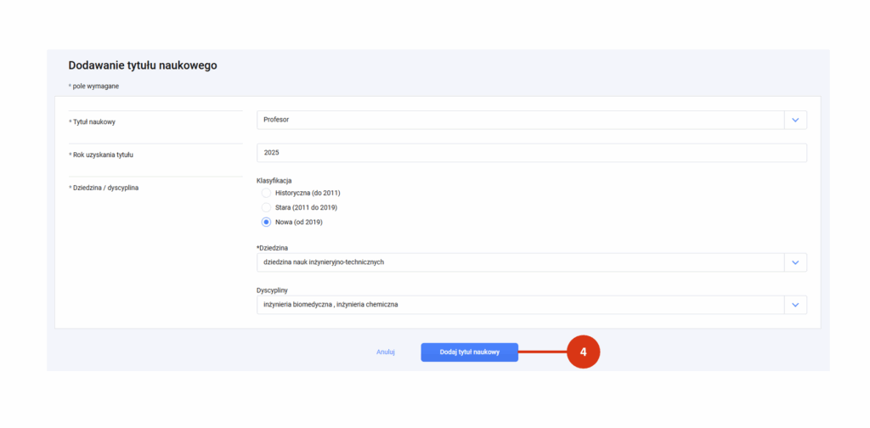
Task: Expand Dyscypliny list with inżynieria biomedyczna
Action: [x=532, y=304]
